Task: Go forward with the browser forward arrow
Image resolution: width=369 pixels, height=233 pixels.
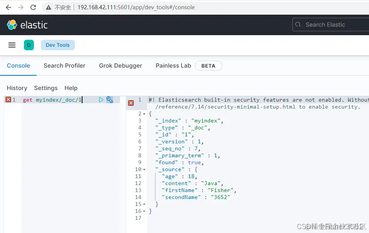Action: point(21,7)
